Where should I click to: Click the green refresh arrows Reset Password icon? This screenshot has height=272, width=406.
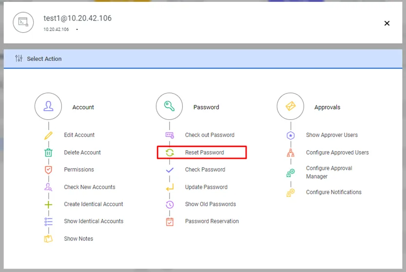pyautogui.click(x=170, y=153)
